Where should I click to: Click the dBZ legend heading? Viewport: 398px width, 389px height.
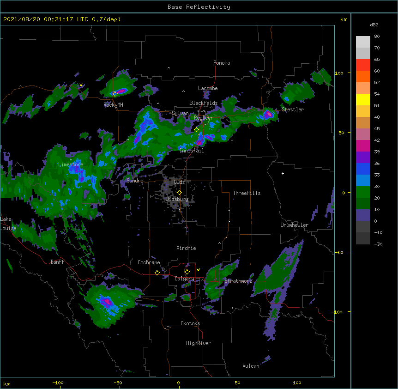coord(374,24)
